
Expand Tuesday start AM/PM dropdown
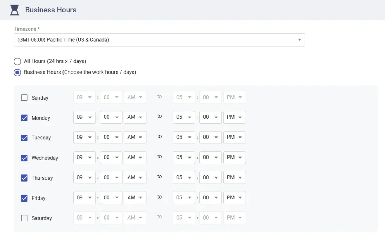click(135, 137)
